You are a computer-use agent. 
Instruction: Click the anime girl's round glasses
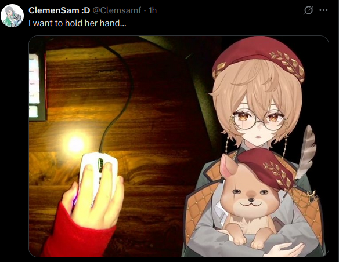click(x=259, y=121)
